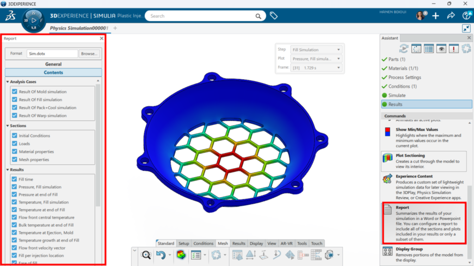Expand the action bar chevron at left
This screenshot has width=474, height=266.
click(135, 251)
